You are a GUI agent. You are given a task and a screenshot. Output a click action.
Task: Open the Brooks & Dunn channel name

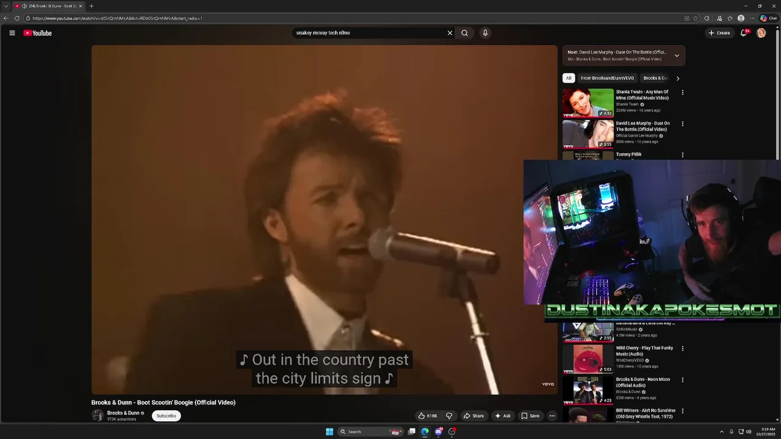pyautogui.click(x=123, y=413)
